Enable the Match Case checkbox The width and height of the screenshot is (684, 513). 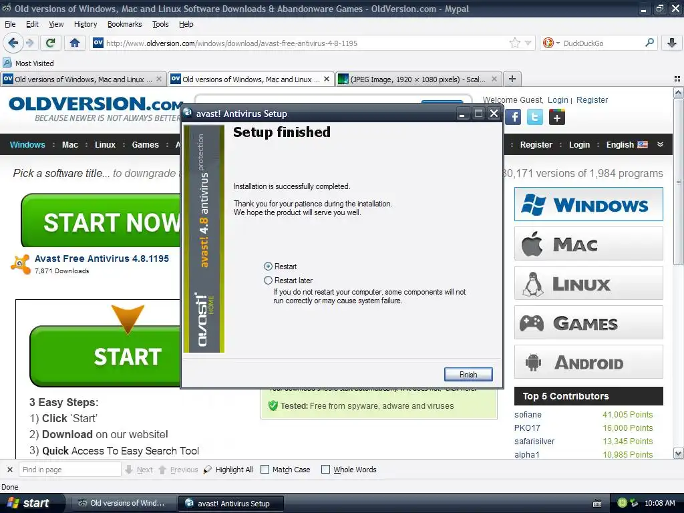[265, 470]
